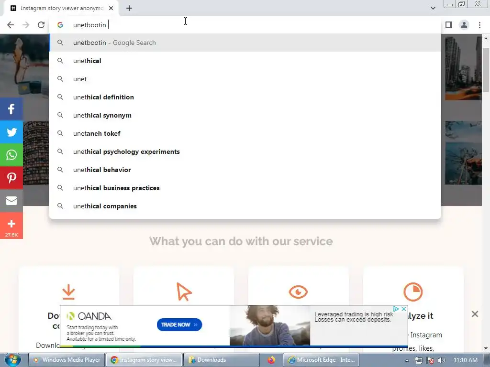Open the Chrome profile avatar
490x367 pixels.
click(x=464, y=25)
